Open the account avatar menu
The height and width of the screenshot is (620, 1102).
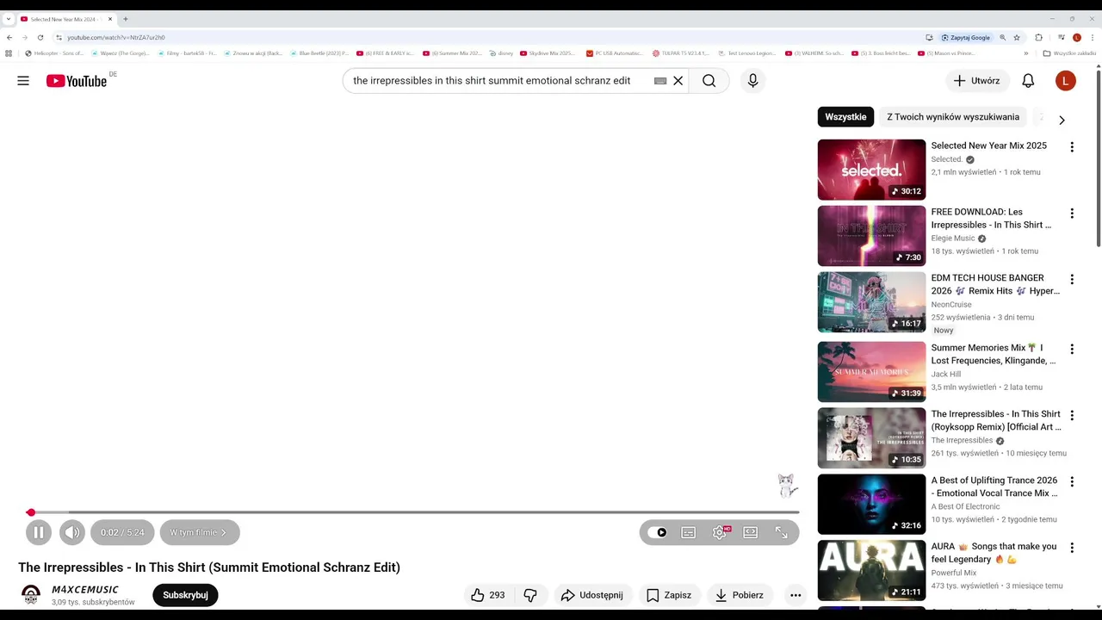(x=1066, y=81)
